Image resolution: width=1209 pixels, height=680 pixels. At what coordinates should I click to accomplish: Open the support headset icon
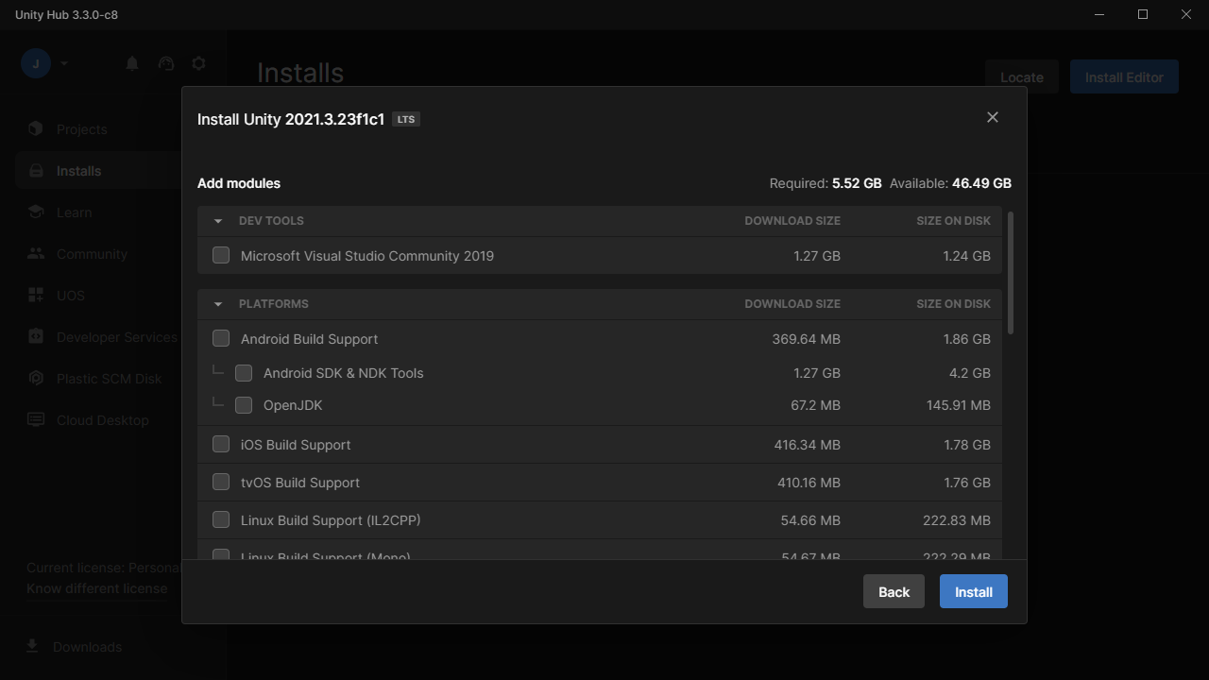point(166,63)
